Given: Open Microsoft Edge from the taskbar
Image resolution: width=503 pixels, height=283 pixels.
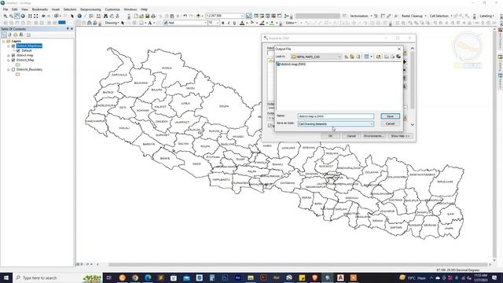Looking at the screenshot, I should [x=148, y=277].
